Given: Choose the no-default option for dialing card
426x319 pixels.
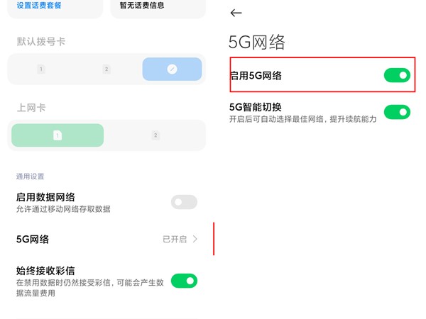Looking at the screenshot, I should 172,69.
